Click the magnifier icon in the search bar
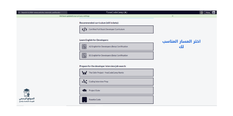233x116 pixels. coord(19,13)
